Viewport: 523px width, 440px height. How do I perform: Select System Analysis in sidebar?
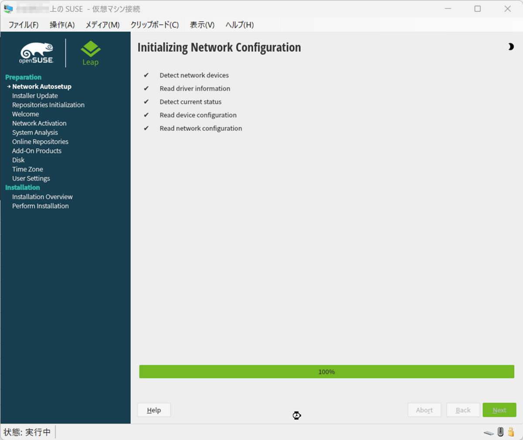(x=35, y=132)
